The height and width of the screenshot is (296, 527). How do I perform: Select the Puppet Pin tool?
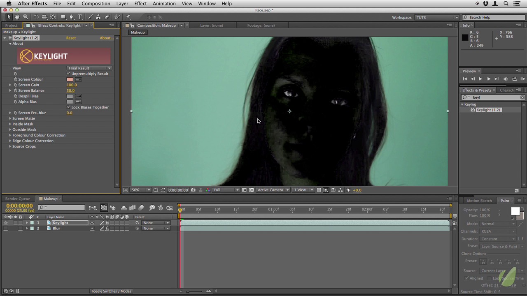[x=128, y=17]
